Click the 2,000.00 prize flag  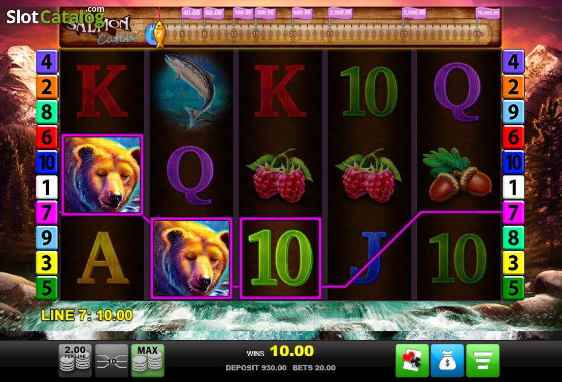click(341, 13)
